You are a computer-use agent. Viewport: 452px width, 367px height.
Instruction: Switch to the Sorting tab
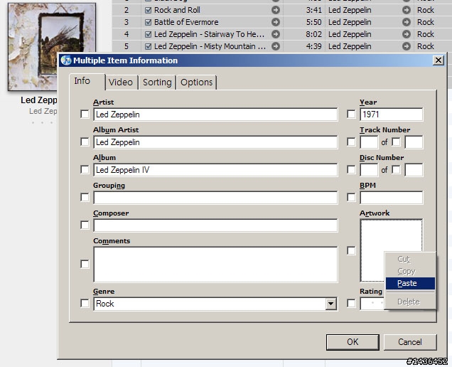click(157, 83)
